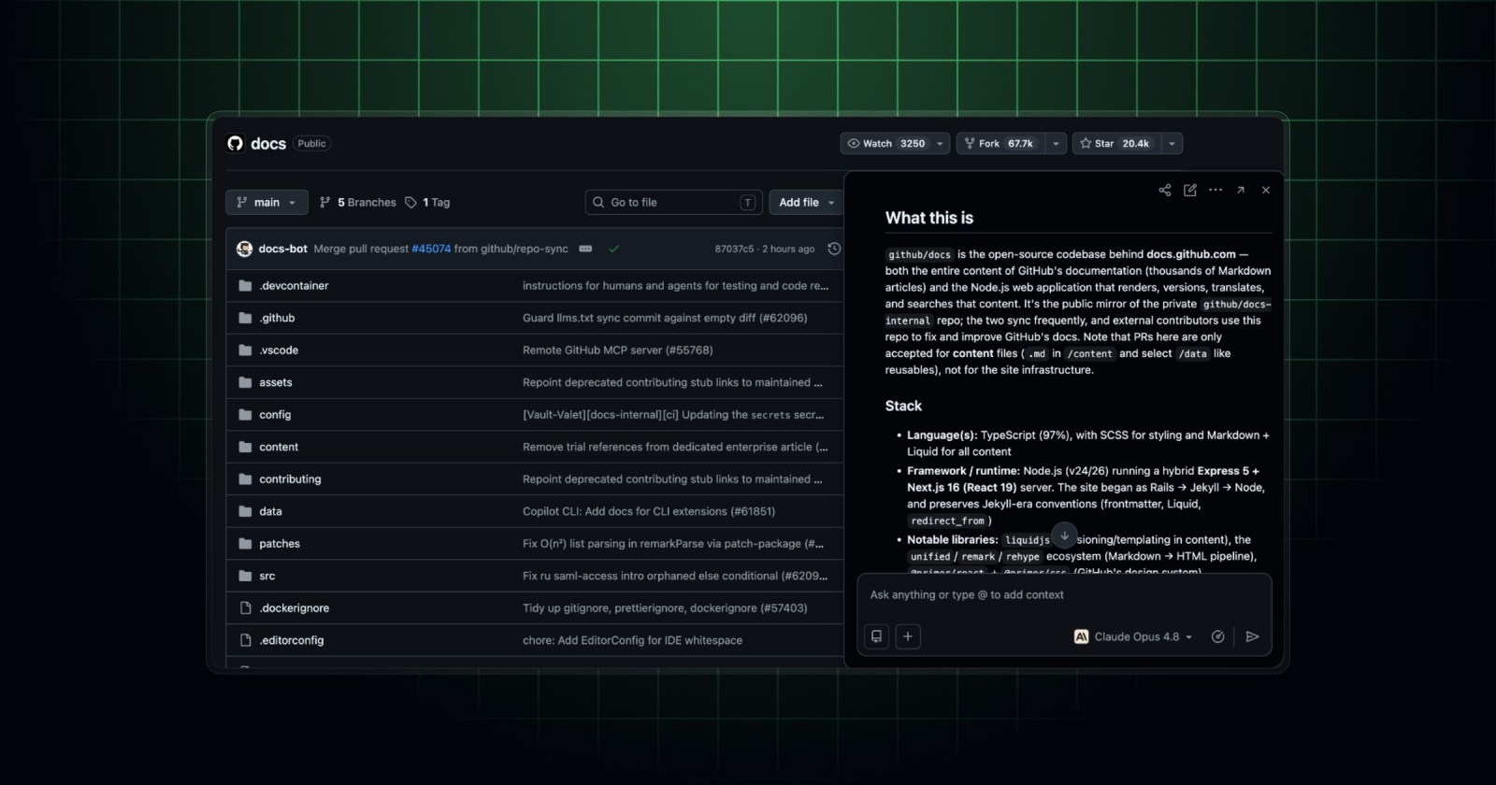Open the Star list dropdown arrow
This screenshot has width=1496, height=785.
click(x=1172, y=144)
